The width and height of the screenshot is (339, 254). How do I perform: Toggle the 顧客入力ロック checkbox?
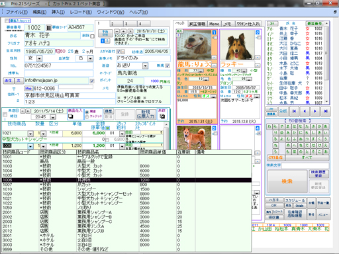tap(7, 21)
